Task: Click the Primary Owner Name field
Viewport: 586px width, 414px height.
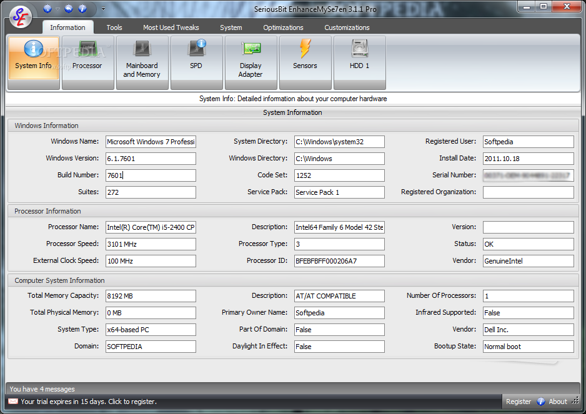Action: [339, 313]
